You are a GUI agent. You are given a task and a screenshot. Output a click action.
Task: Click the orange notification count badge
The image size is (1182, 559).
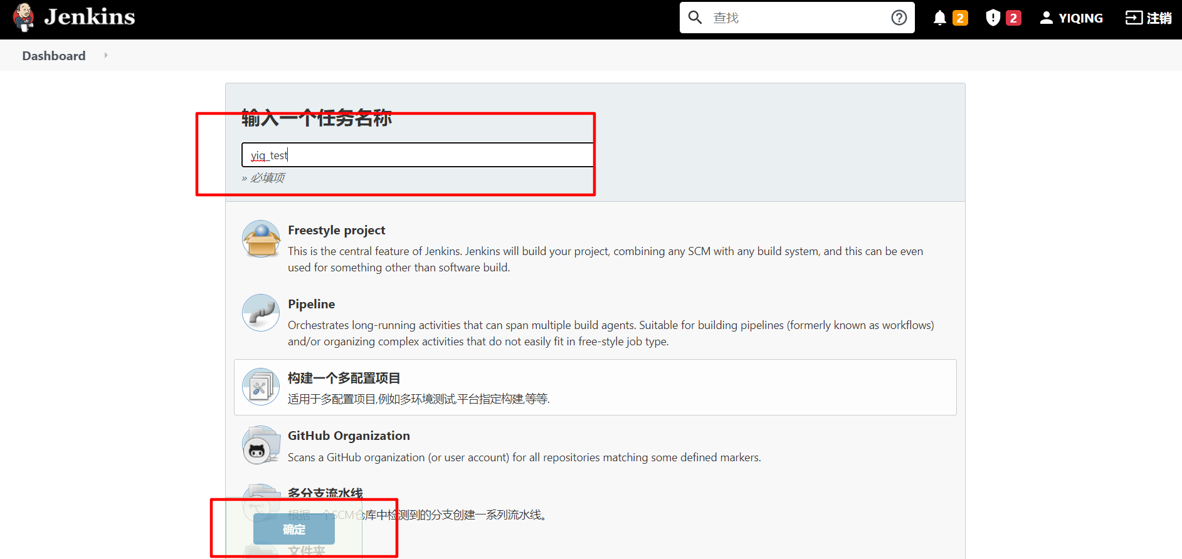(960, 18)
